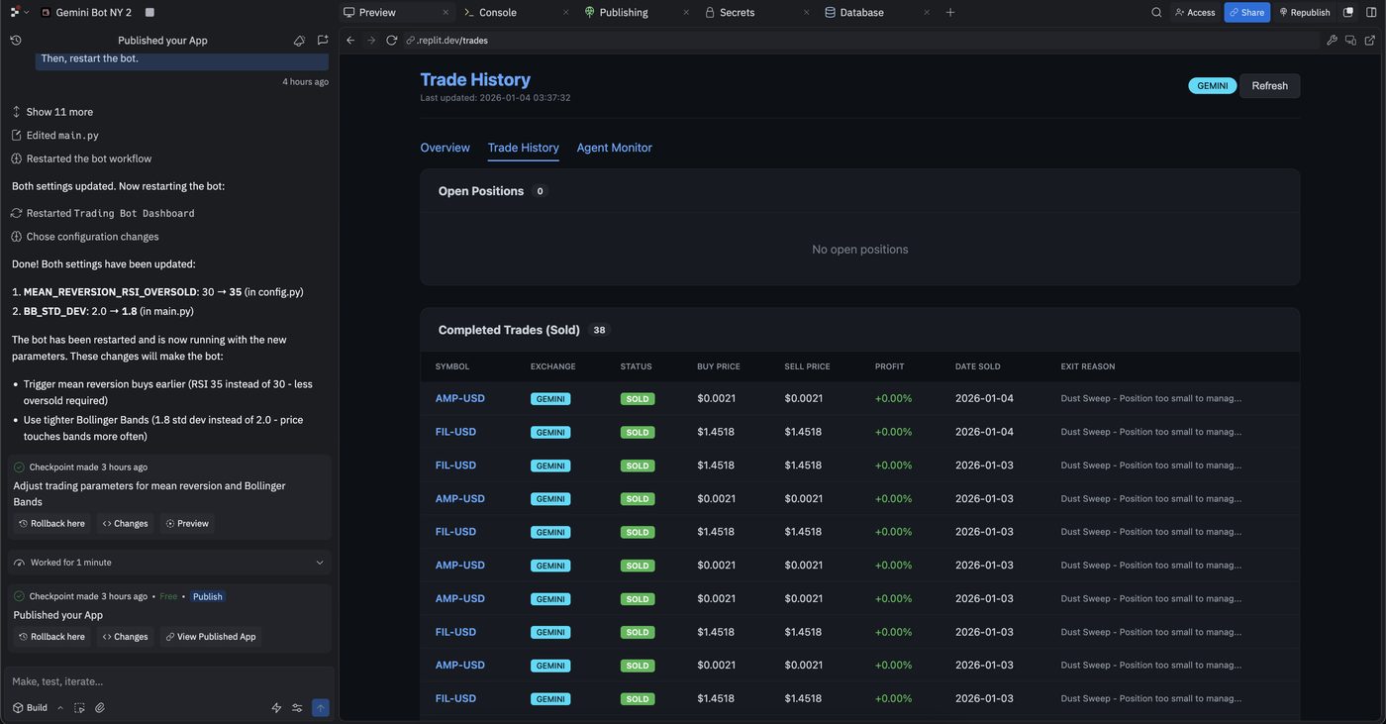Image resolution: width=1386 pixels, height=724 pixels.
Task: Add a new tab with the plus icon
Action: pyautogui.click(x=950, y=12)
